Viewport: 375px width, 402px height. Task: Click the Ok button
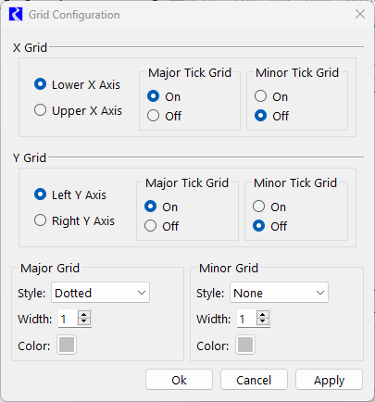pyautogui.click(x=179, y=380)
